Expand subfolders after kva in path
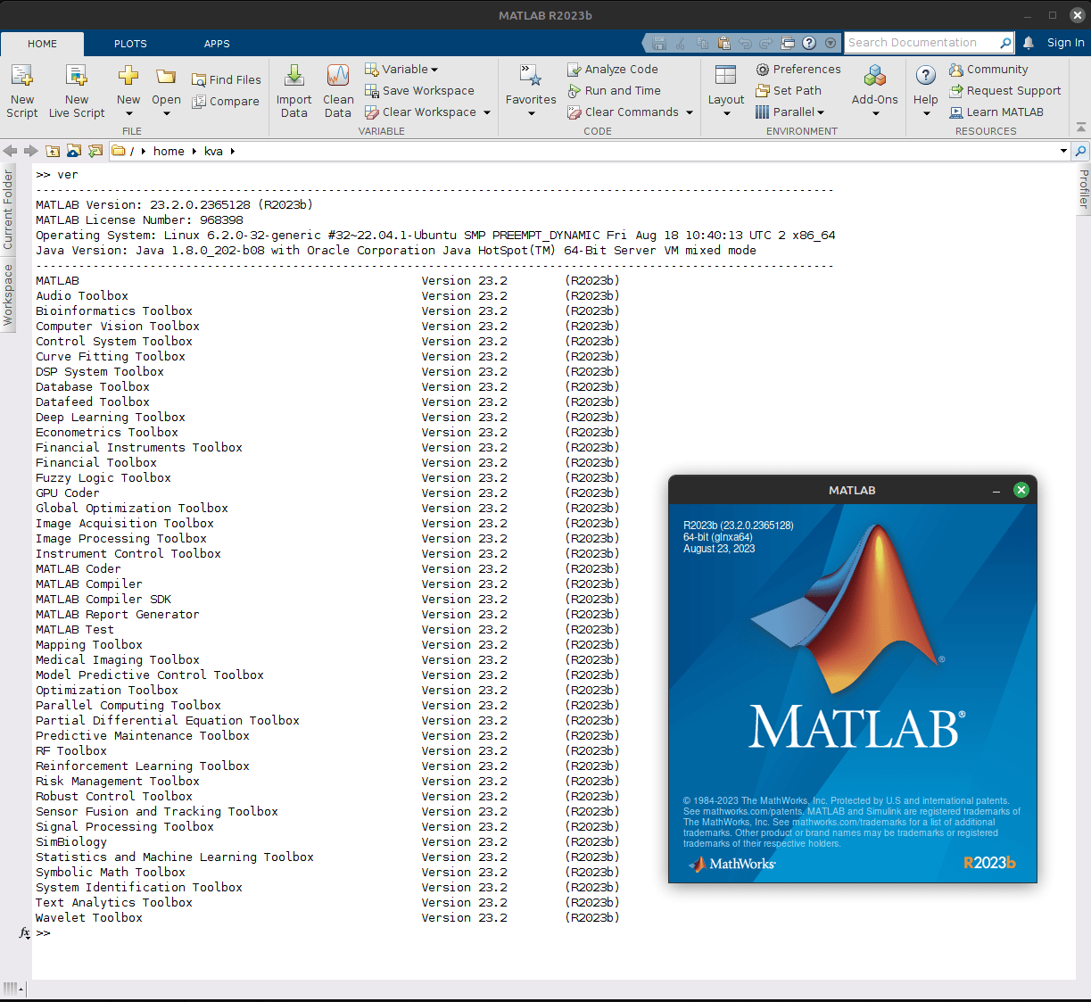 pyautogui.click(x=233, y=151)
